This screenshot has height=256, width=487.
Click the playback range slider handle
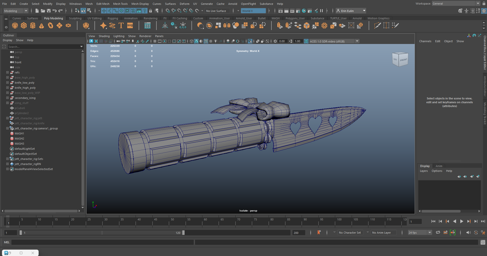(x=183, y=233)
